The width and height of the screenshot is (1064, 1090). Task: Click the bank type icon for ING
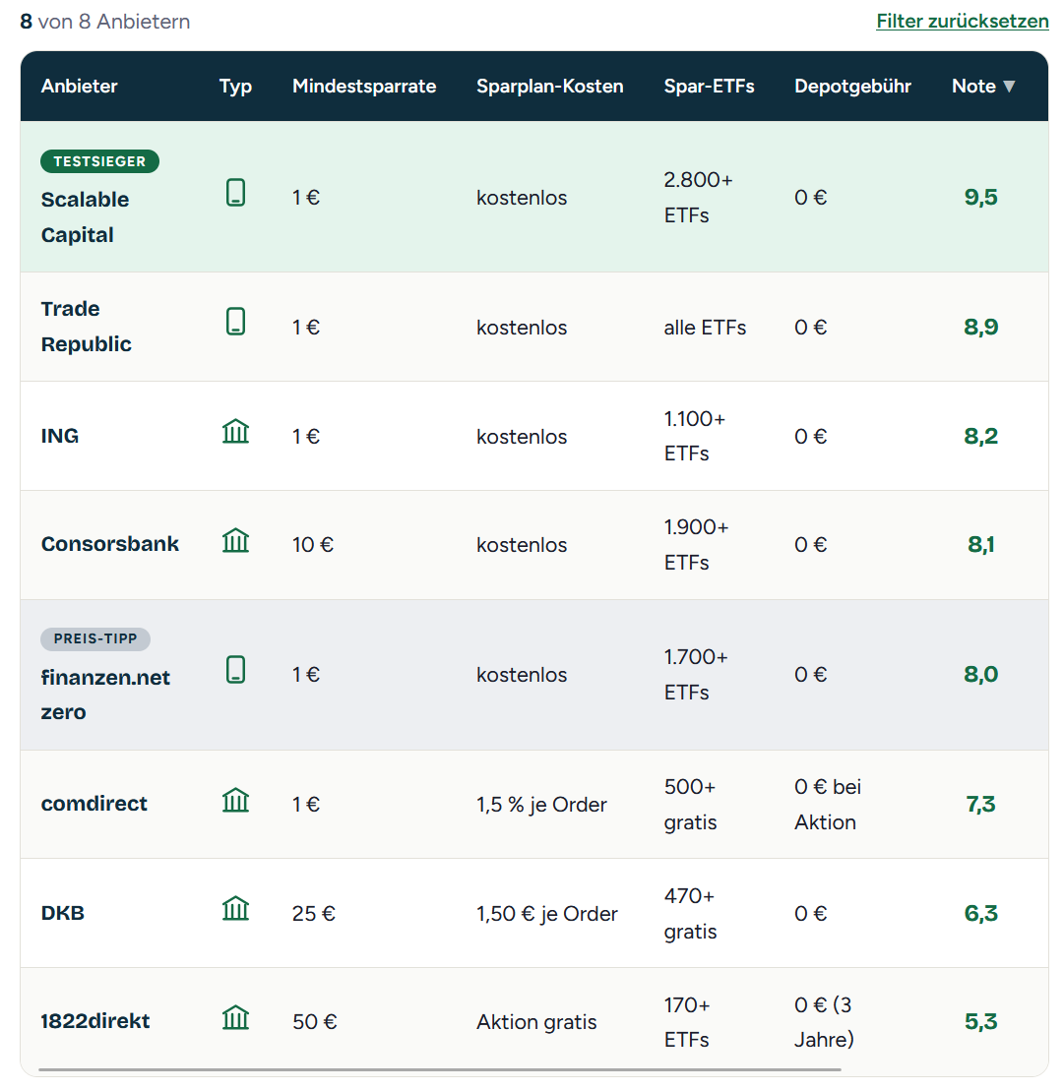[236, 431]
